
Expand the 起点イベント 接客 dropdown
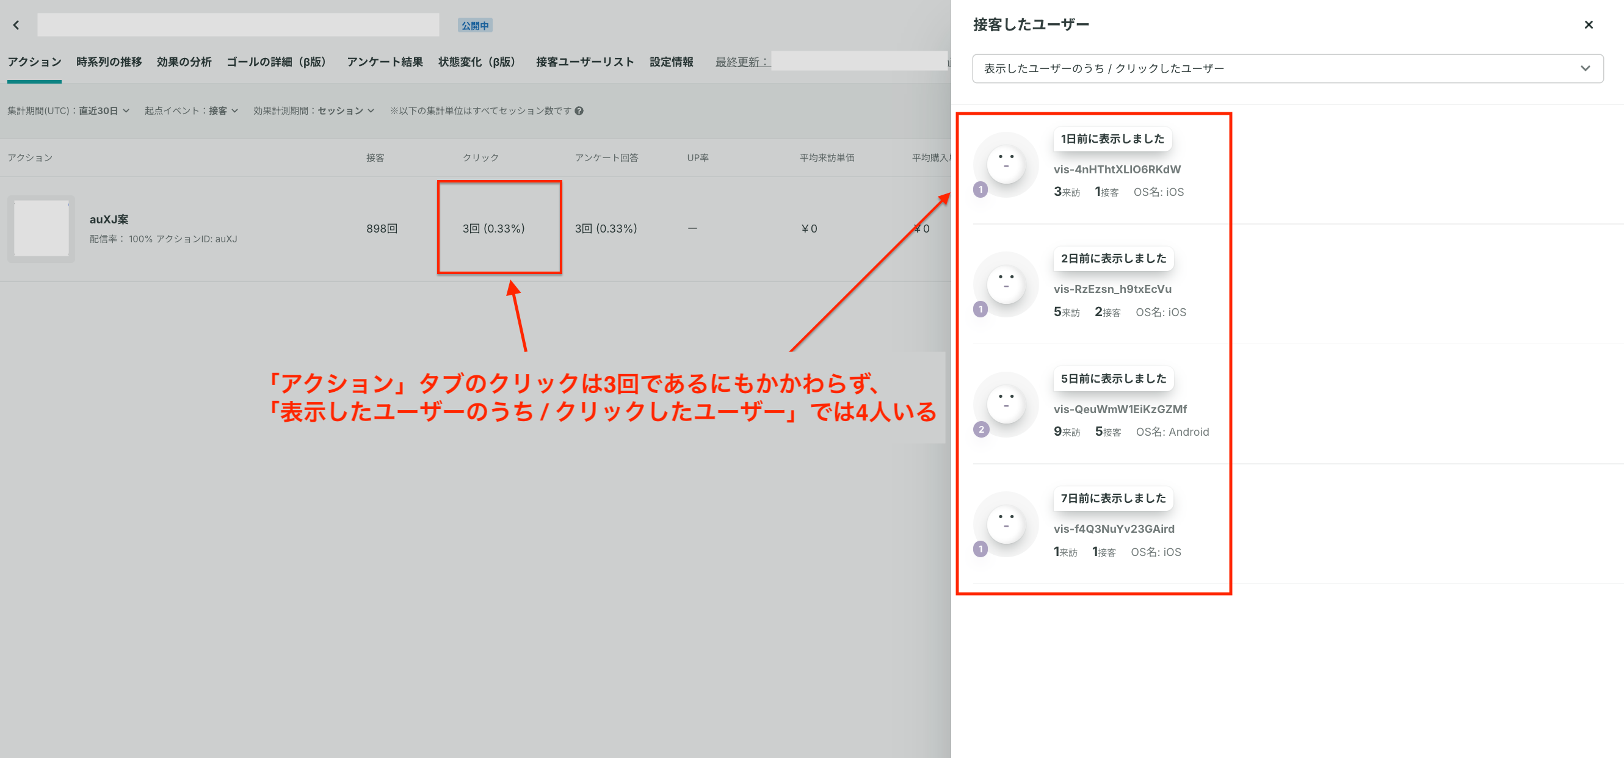point(191,111)
